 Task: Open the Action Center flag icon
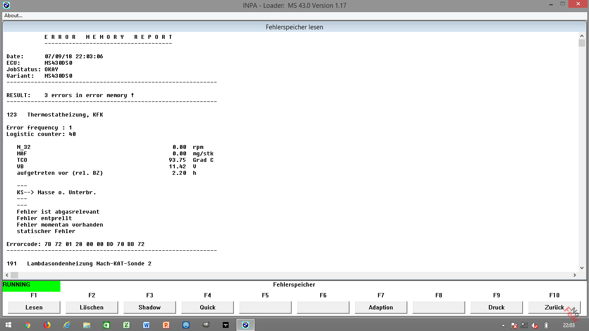(514, 325)
